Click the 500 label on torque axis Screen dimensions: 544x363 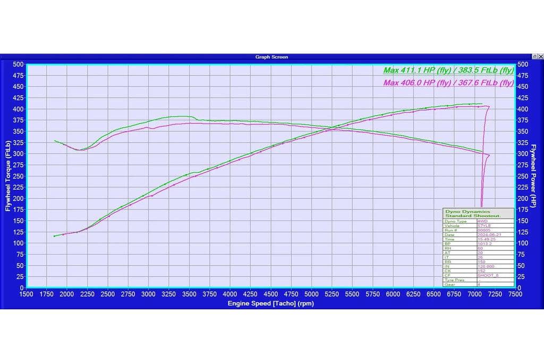point(18,64)
